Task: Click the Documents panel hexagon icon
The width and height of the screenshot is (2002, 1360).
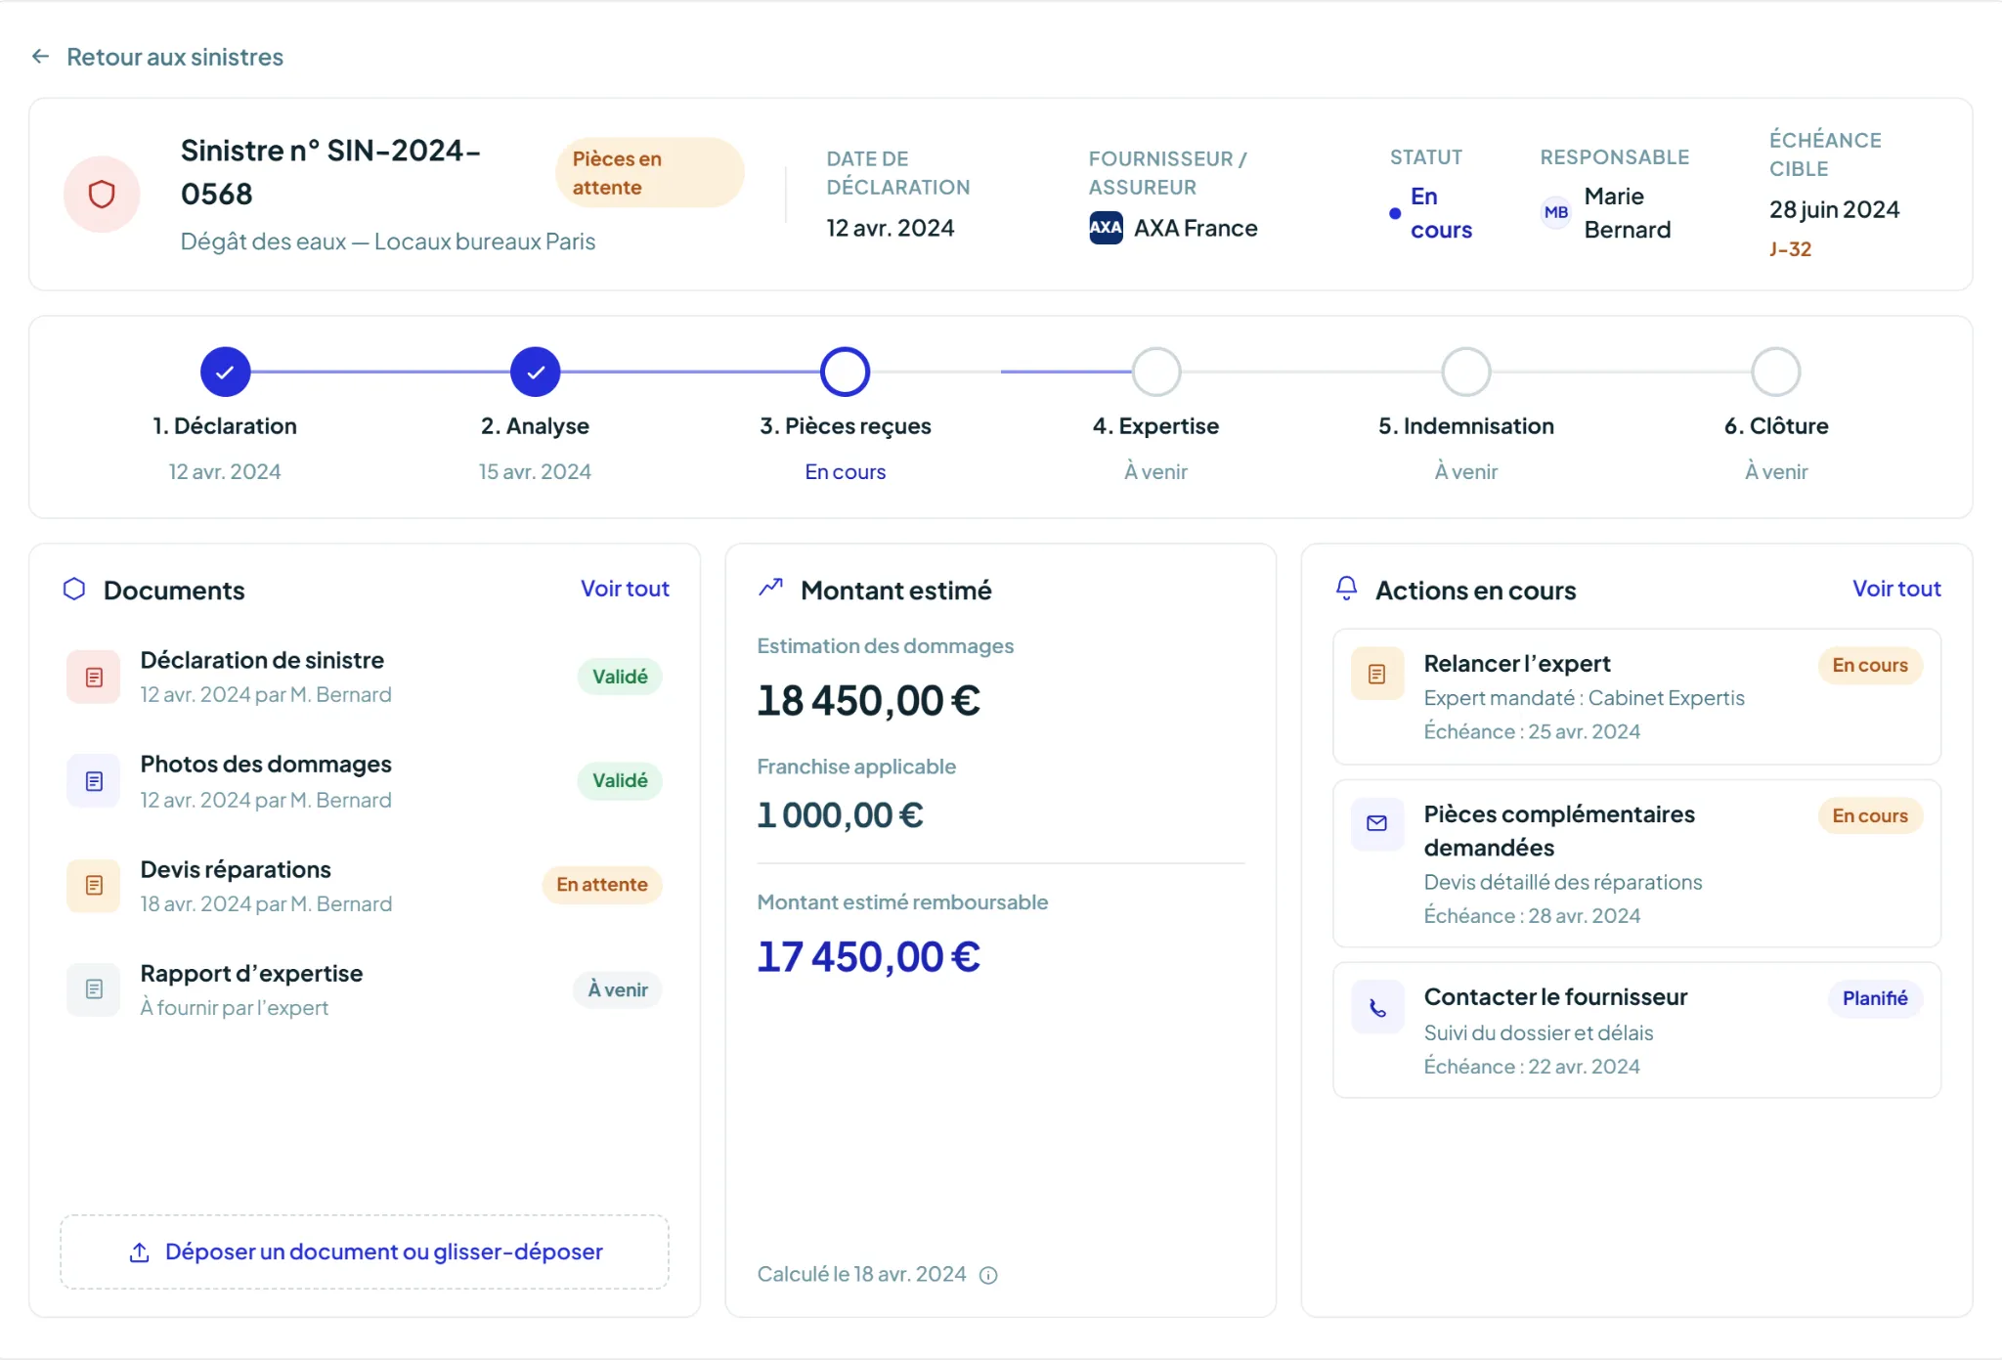Action: [74, 589]
